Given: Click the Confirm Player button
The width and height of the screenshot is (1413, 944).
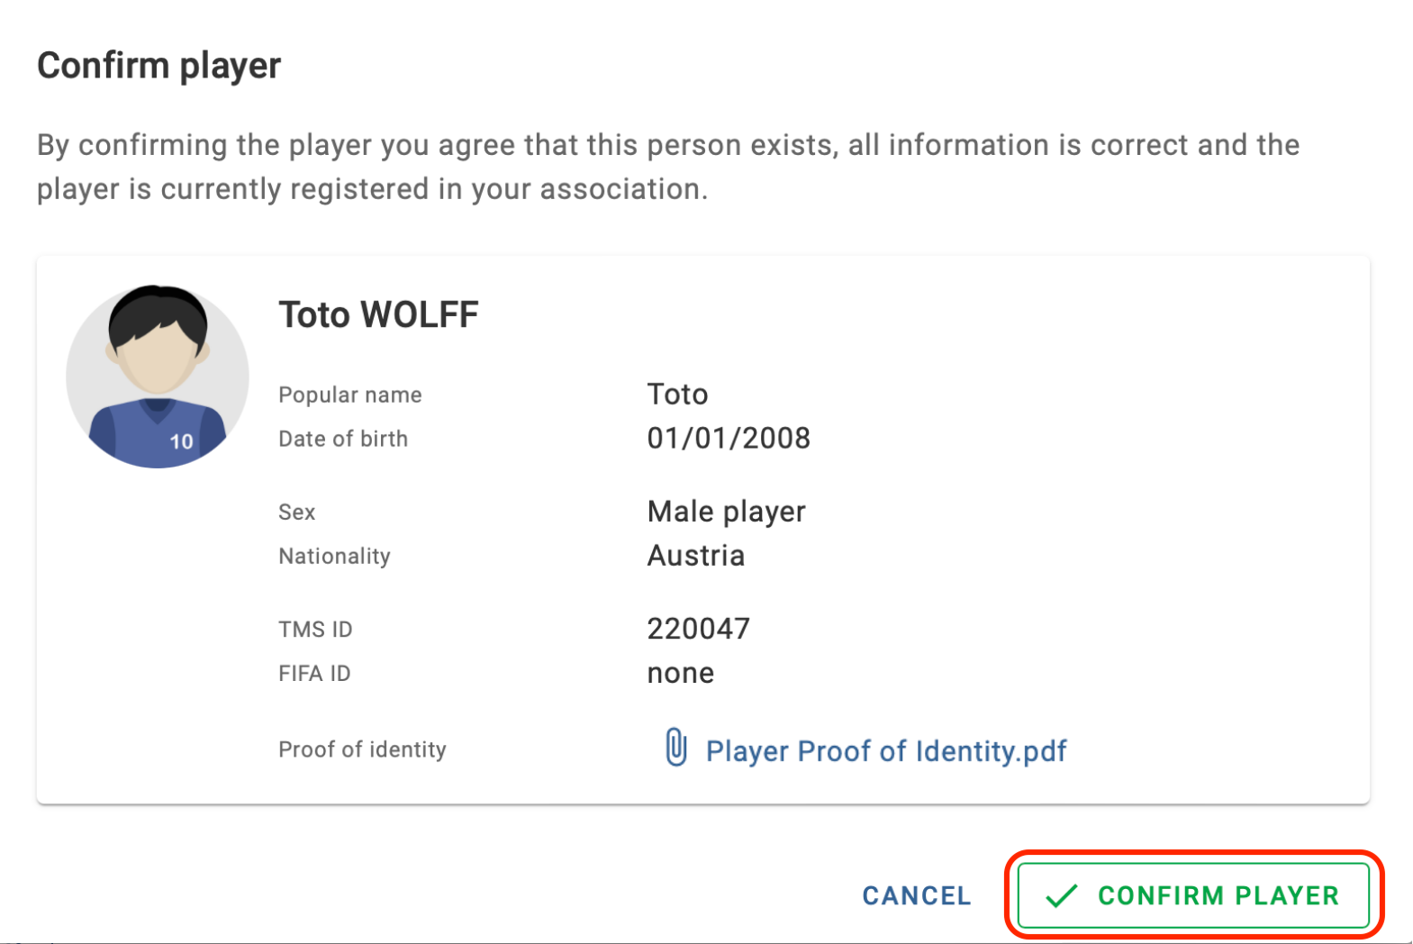Looking at the screenshot, I should point(1193,895).
